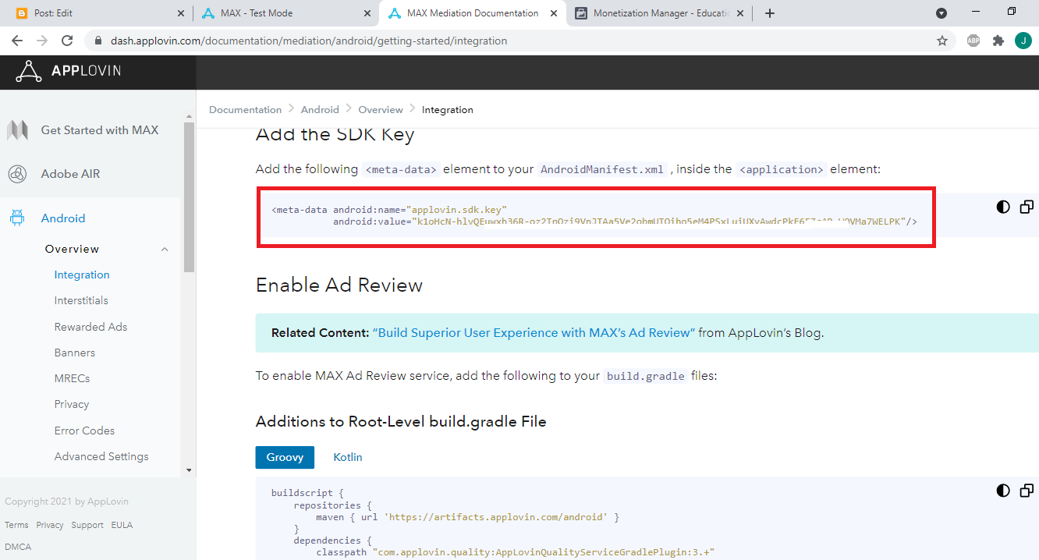This screenshot has width=1039, height=560.
Task: Click the sidebar scrollbar down arrow
Action: [189, 470]
